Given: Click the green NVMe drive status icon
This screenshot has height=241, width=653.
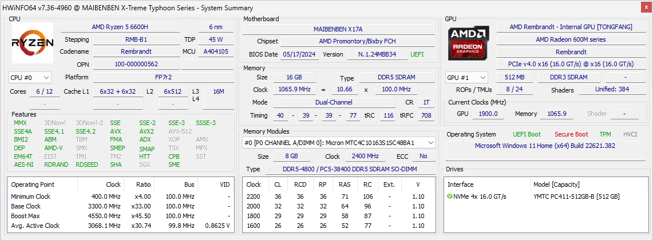Looking at the screenshot, I should coord(450,196).
